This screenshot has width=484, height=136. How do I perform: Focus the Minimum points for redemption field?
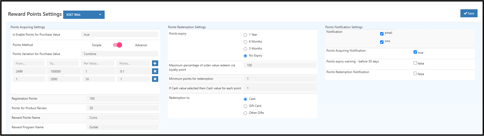click(280, 79)
